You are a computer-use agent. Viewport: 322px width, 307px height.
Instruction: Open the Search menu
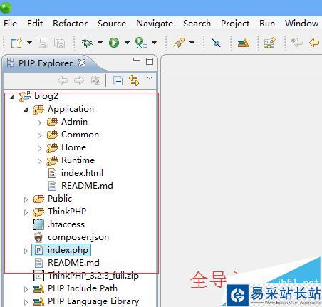pyautogui.click(x=197, y=24)
